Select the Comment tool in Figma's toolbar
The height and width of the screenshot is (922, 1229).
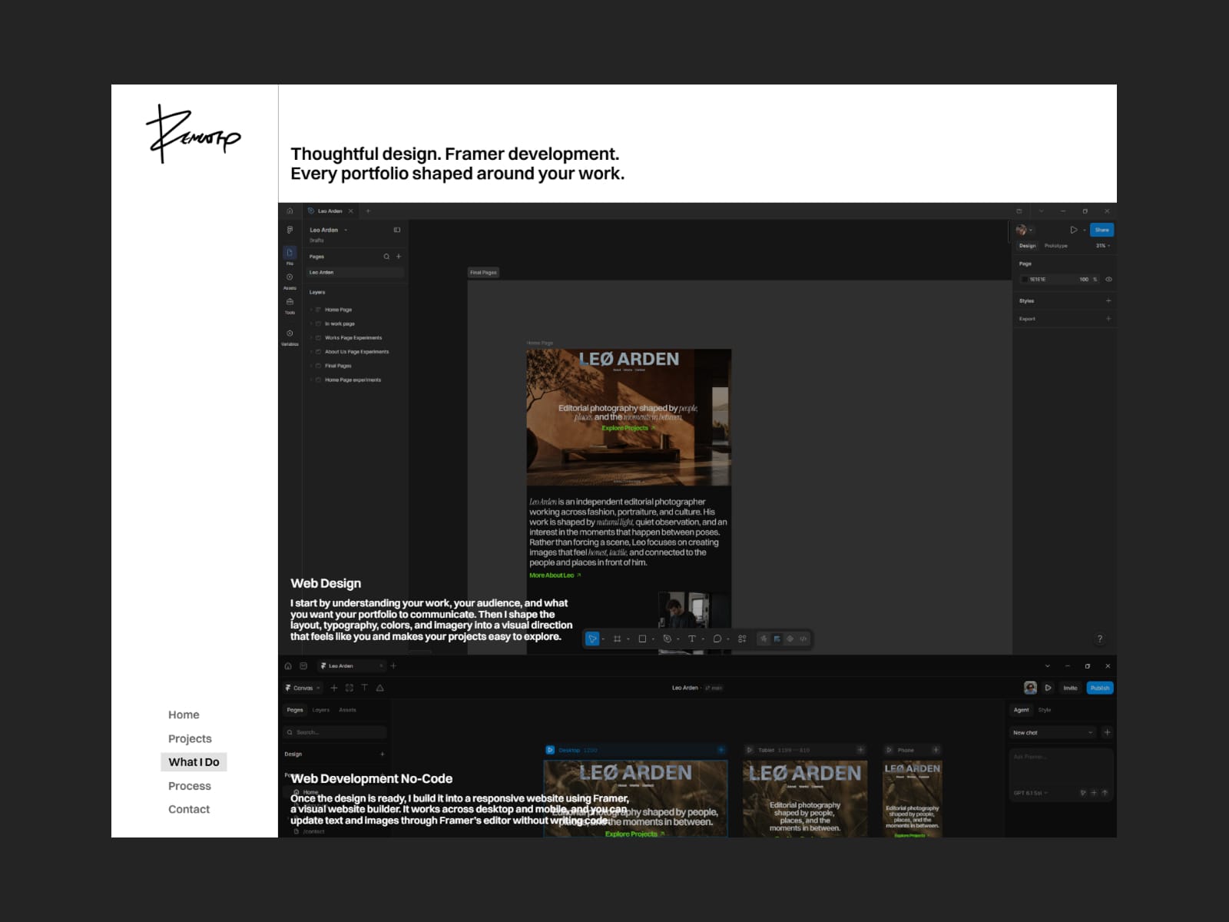(717, 638)
